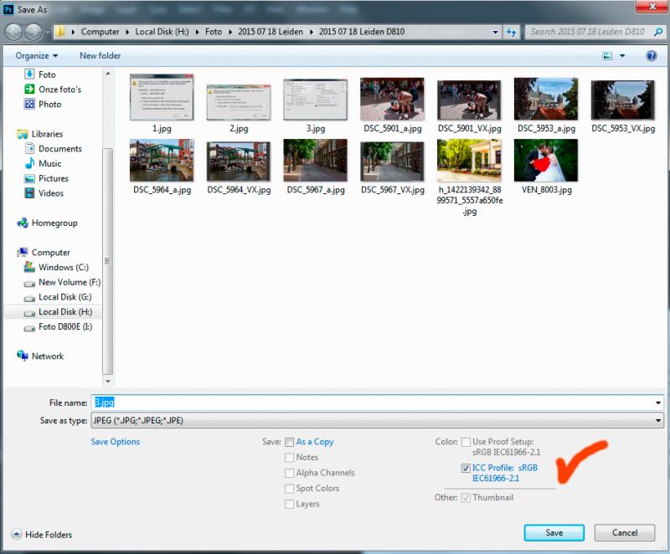Select the Photo favorites icon
This screenshot has height=554, width=670.
tap(29, 104)
